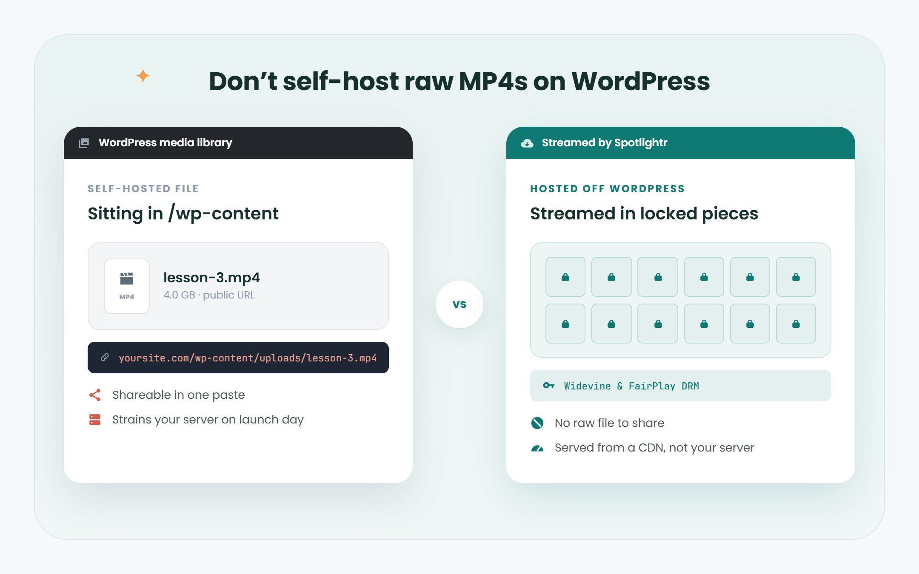Click Served from a CDN, not your server
This screenshot has width=919, height=574.
click(x=654, y=448)
